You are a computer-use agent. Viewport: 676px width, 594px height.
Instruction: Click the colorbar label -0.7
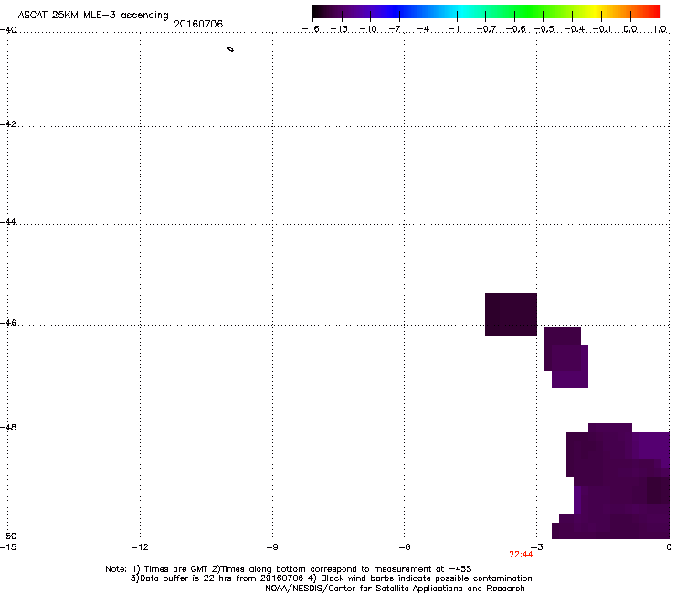pyautogui.click(x=486, y=29)
